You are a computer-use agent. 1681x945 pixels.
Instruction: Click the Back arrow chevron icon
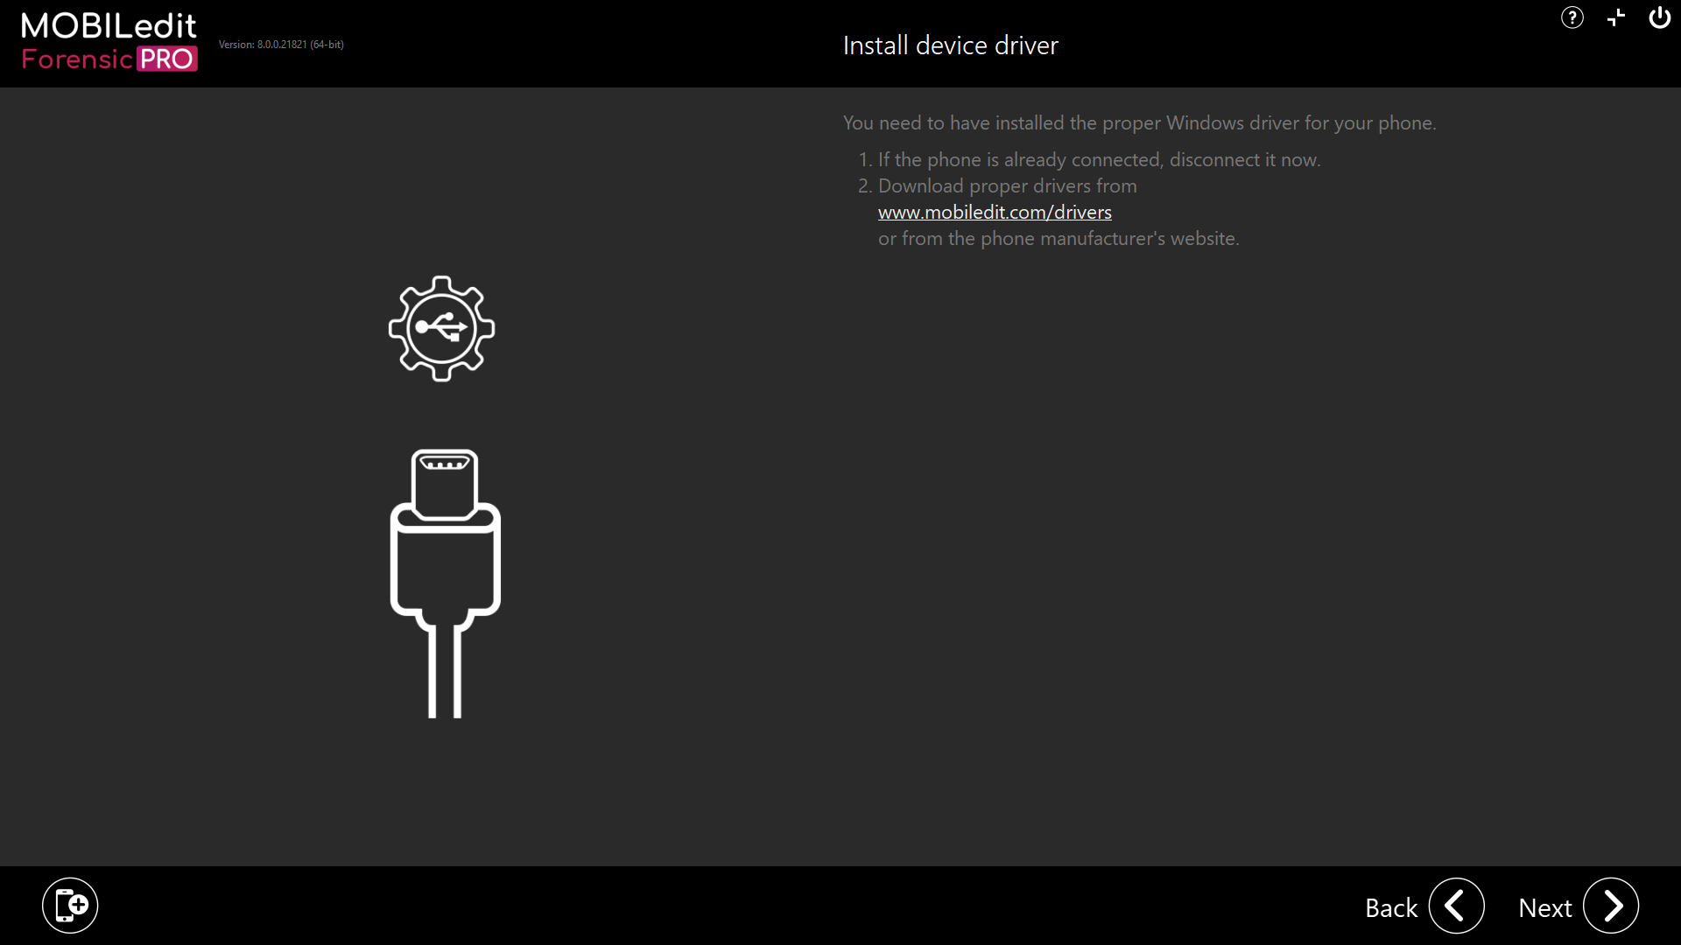(1456, 906)
